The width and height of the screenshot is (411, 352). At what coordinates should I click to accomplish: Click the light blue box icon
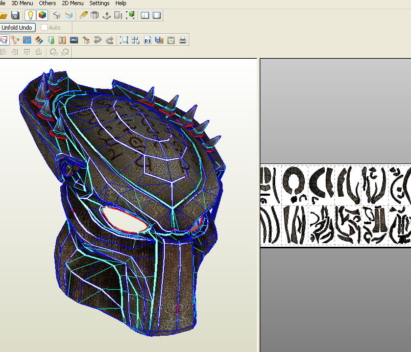(69, 15)
